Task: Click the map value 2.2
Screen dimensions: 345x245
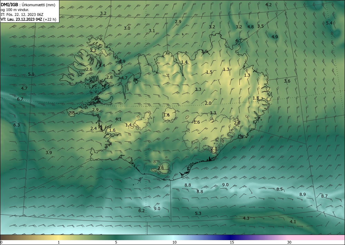Action: 93,50
